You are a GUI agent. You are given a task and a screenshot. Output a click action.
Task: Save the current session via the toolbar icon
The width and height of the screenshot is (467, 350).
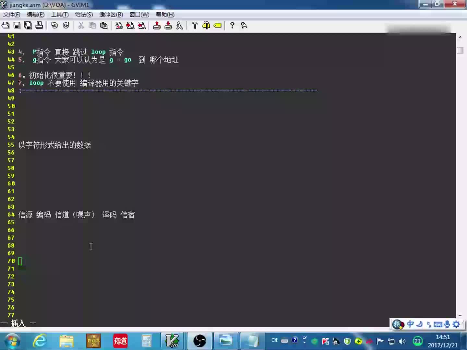click(x=168, y=25)
